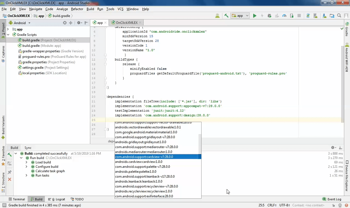
Task: Click the Sync Project with Gradle Files icon
Action: (x=308, y=16)
